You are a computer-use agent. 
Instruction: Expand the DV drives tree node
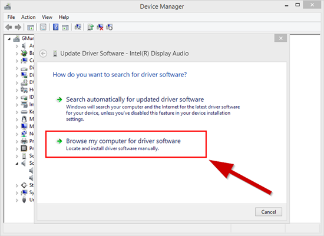point(17,83)
